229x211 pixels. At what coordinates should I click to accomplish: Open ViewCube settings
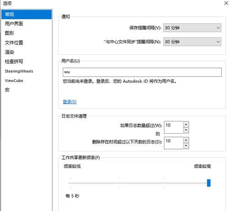[14, 81]
